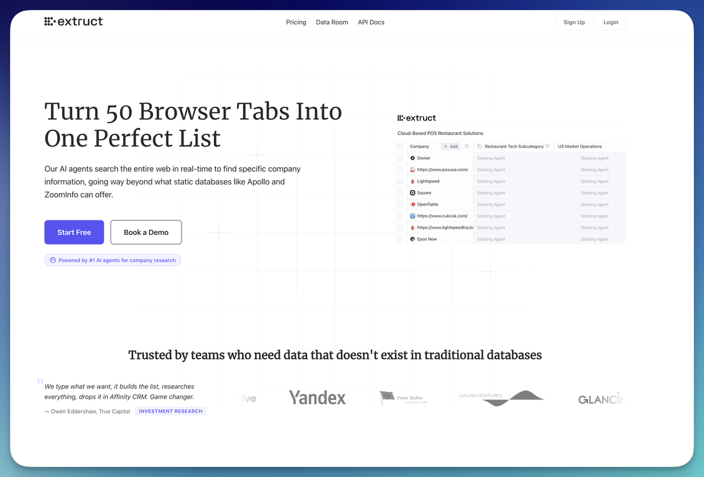Click the Epos Now logo icon
This screenshot has width=704, height=477.
[x=412, y=239]
